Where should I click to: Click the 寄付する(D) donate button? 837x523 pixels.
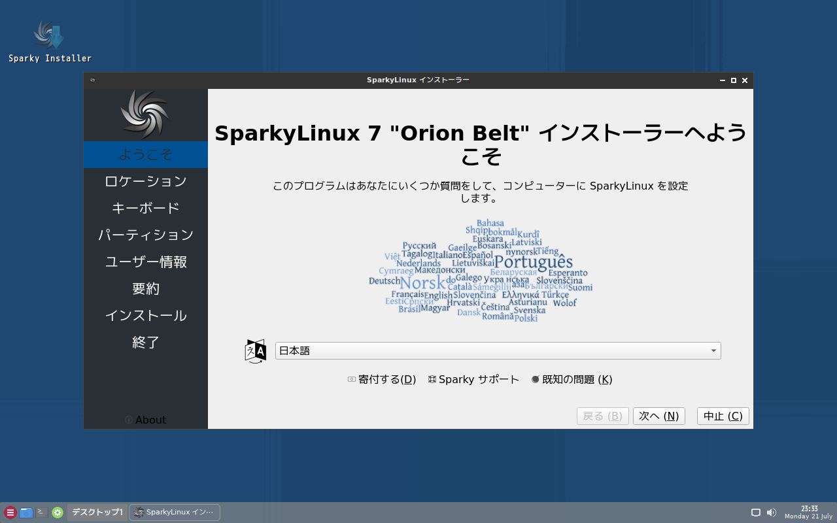(x=382, y=380)
